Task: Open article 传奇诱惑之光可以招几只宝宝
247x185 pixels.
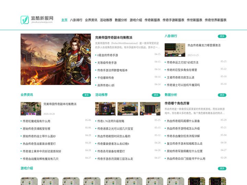Action: 115,129
